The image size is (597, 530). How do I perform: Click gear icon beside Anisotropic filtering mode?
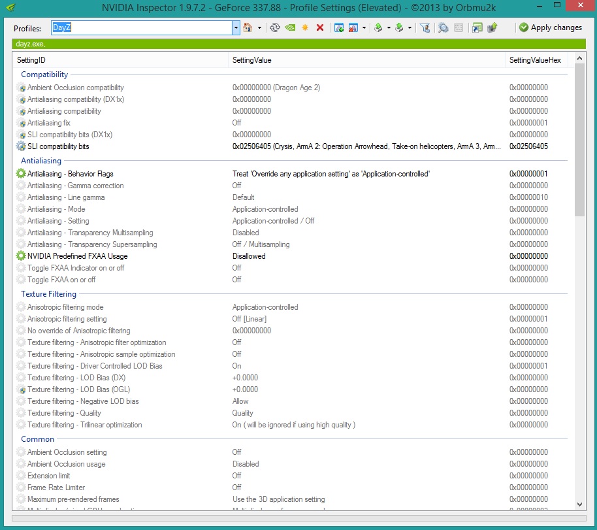[21, 307]
